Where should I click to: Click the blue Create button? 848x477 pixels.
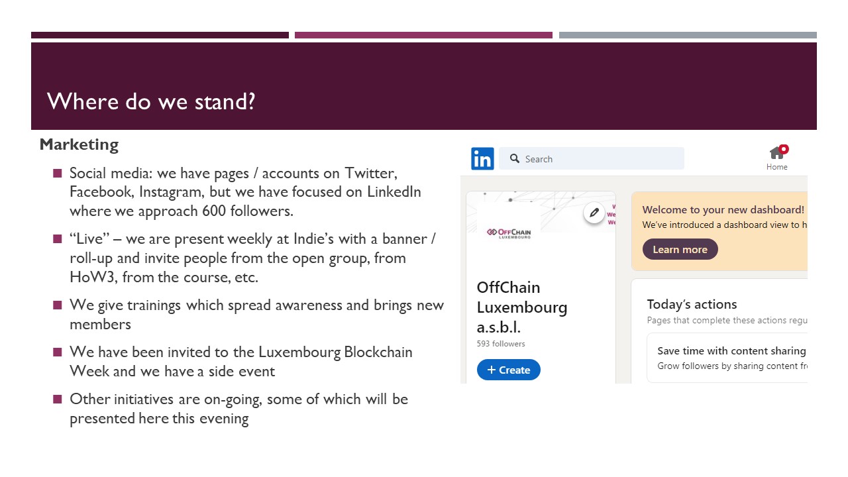tap(509, 370)
